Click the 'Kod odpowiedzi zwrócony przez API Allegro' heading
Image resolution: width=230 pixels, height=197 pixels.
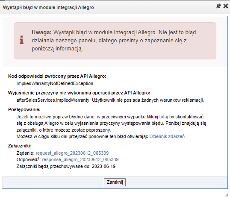57,76
